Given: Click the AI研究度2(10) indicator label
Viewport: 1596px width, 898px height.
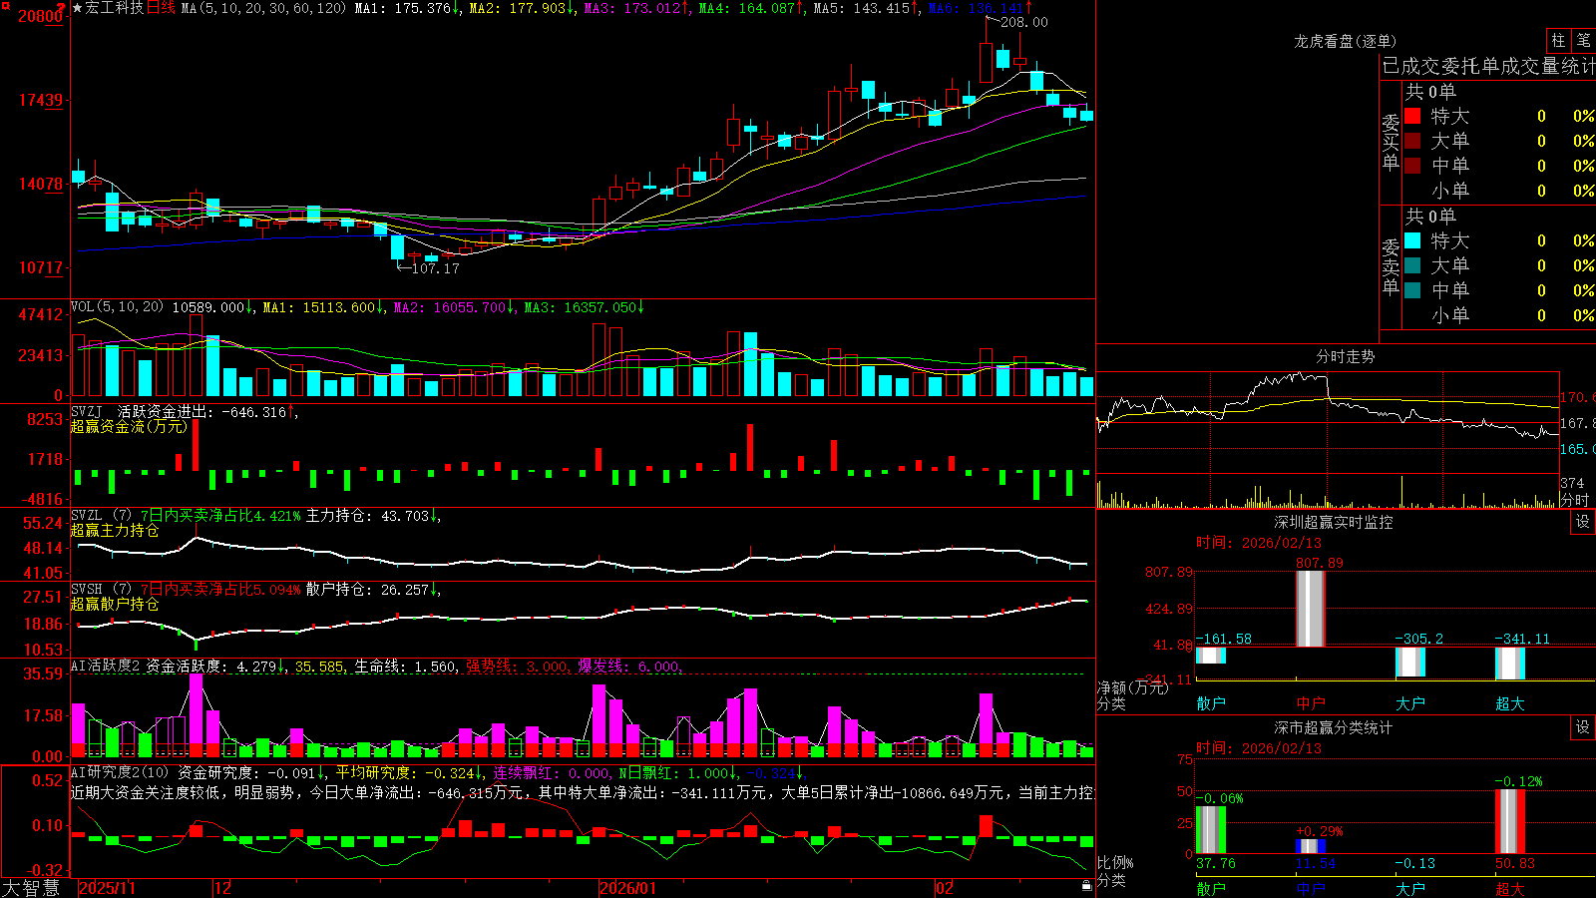Looking at the screenshot, I should [121, 772].
